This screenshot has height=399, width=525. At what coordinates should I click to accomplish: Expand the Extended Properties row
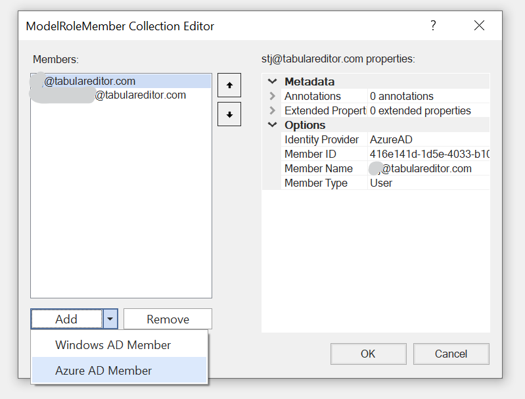click(273, 110)
